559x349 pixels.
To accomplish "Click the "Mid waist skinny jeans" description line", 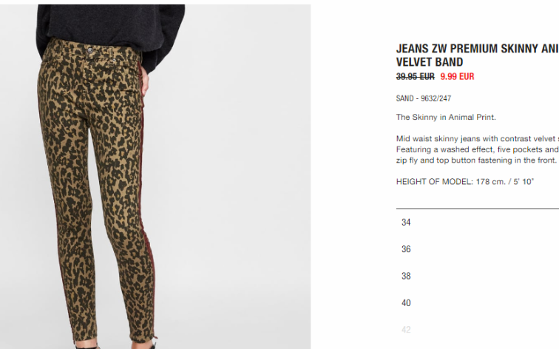I will (478, 139).
